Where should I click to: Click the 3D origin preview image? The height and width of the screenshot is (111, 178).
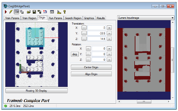coord(36,54)
